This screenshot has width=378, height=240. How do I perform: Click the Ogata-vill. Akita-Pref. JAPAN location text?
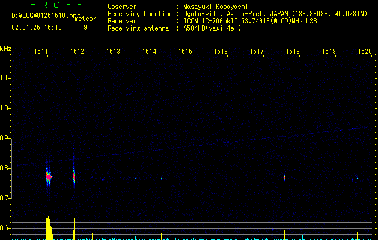[x=275, y=14]
